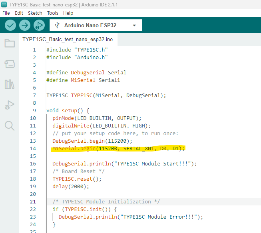Click the 'TYPE1SC Module Error!!!' println line
This screenshot has height=233, width=261.
(131, 217)
